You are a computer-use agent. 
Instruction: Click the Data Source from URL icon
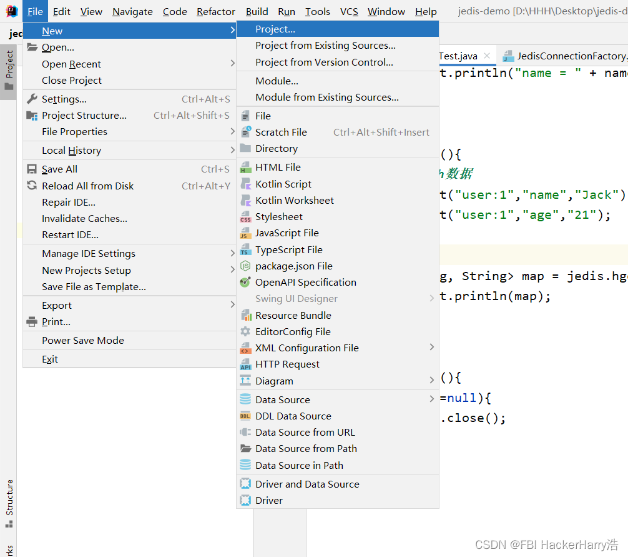(x=245, y=433)
